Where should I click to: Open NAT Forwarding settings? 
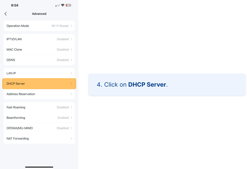39,138
